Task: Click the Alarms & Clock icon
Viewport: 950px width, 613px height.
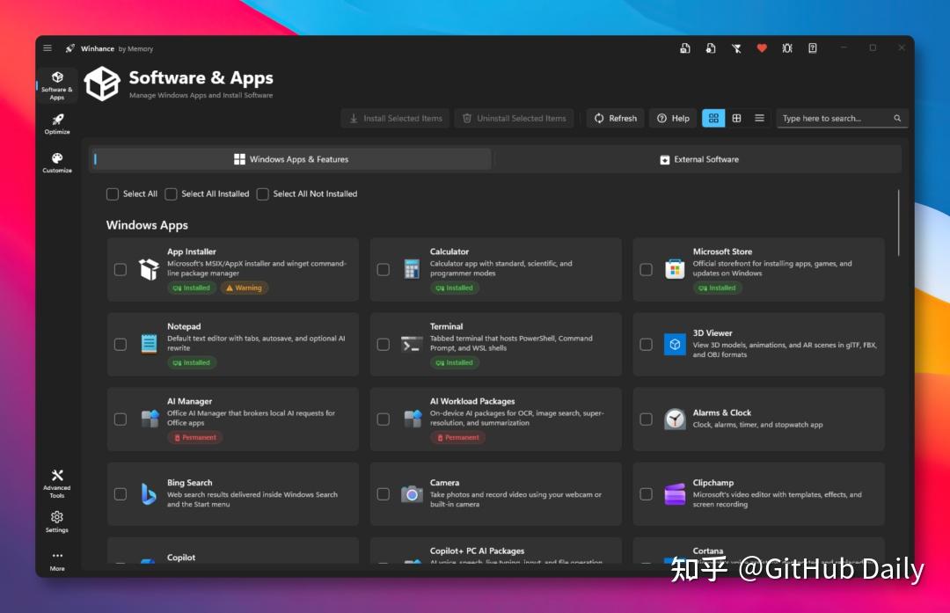Action: tap(675, 420)
